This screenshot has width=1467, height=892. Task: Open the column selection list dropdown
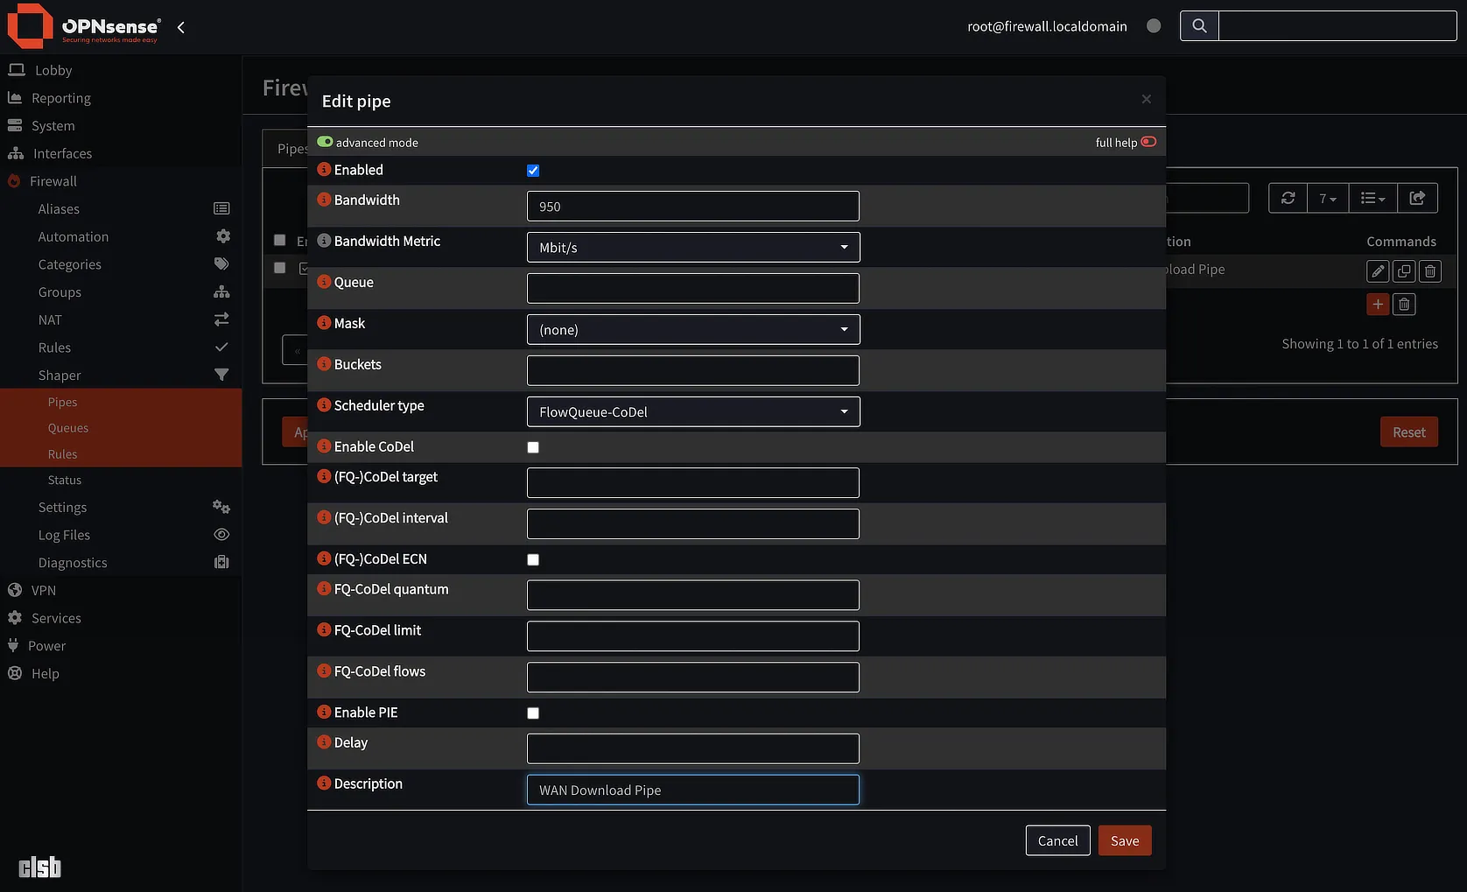pyautogui.click(x=1372, y=199)
